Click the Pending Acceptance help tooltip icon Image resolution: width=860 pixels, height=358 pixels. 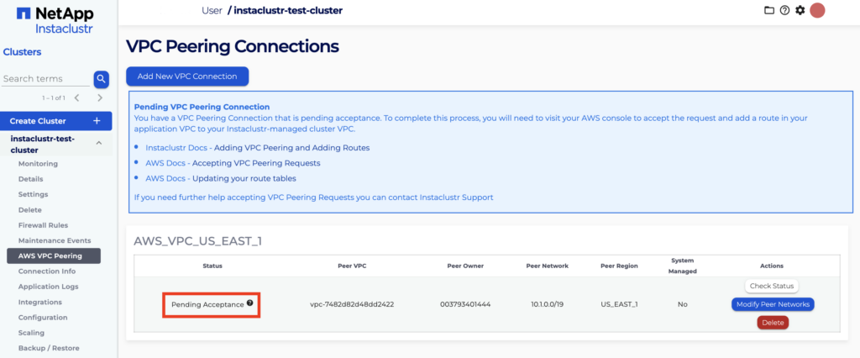click(x=249, y=303)
